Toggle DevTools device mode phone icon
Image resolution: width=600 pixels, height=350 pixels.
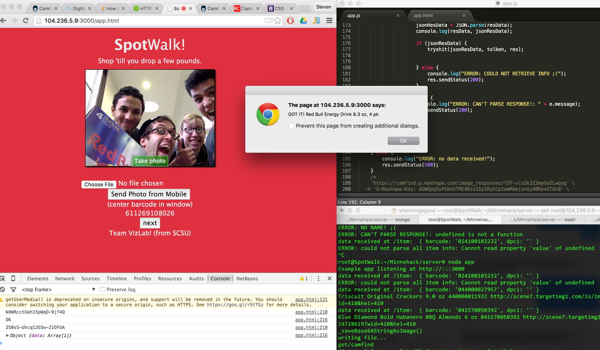pos(13,278)
